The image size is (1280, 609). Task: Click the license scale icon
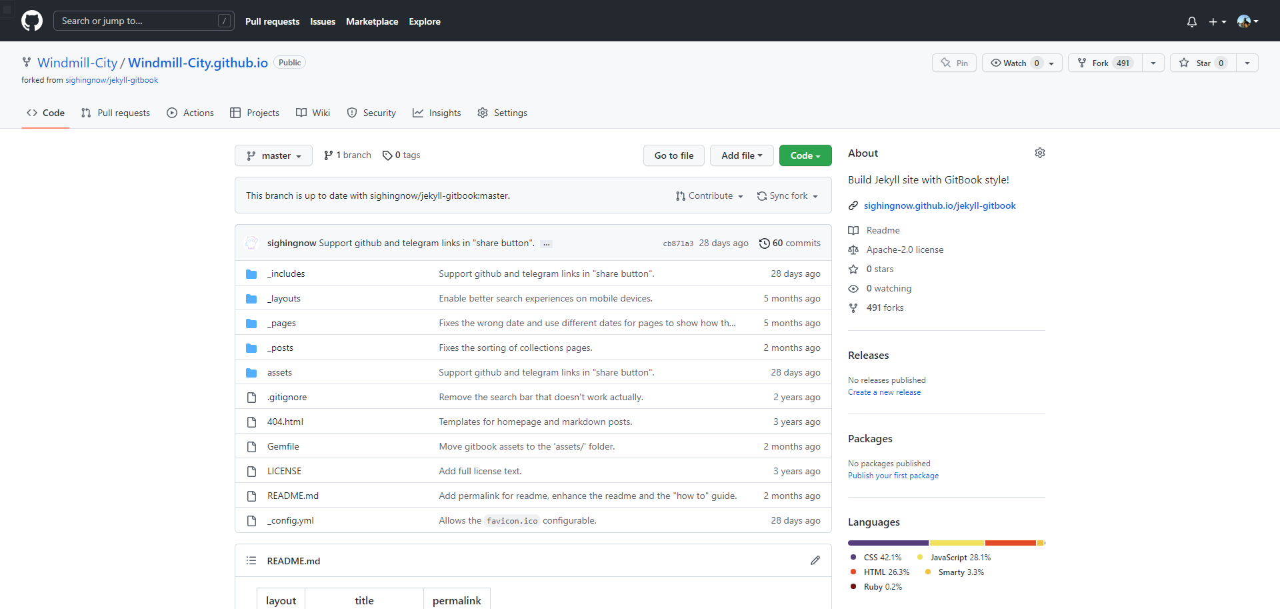coord(853,249)
